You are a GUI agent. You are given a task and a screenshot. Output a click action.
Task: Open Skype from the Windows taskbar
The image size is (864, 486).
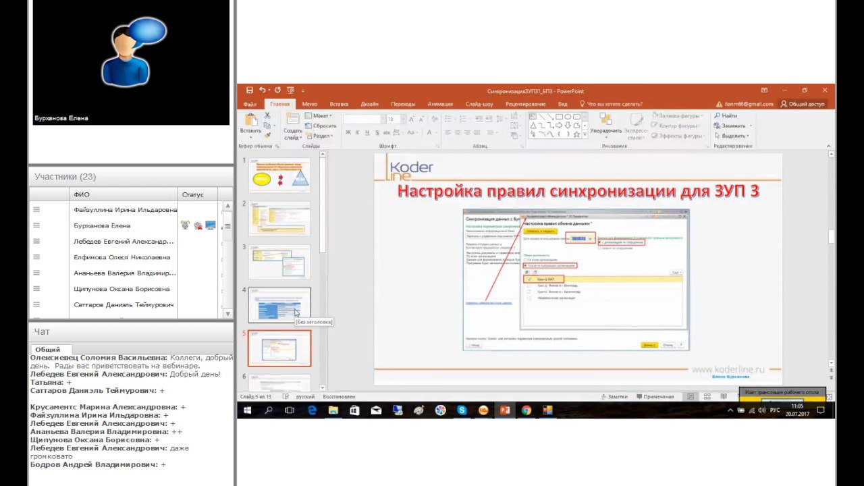point(462,410)
